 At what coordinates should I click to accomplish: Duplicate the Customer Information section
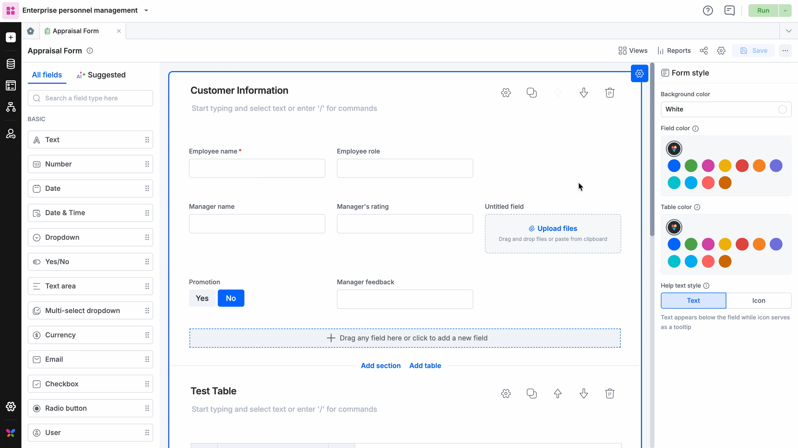click(x=532, y=93)
